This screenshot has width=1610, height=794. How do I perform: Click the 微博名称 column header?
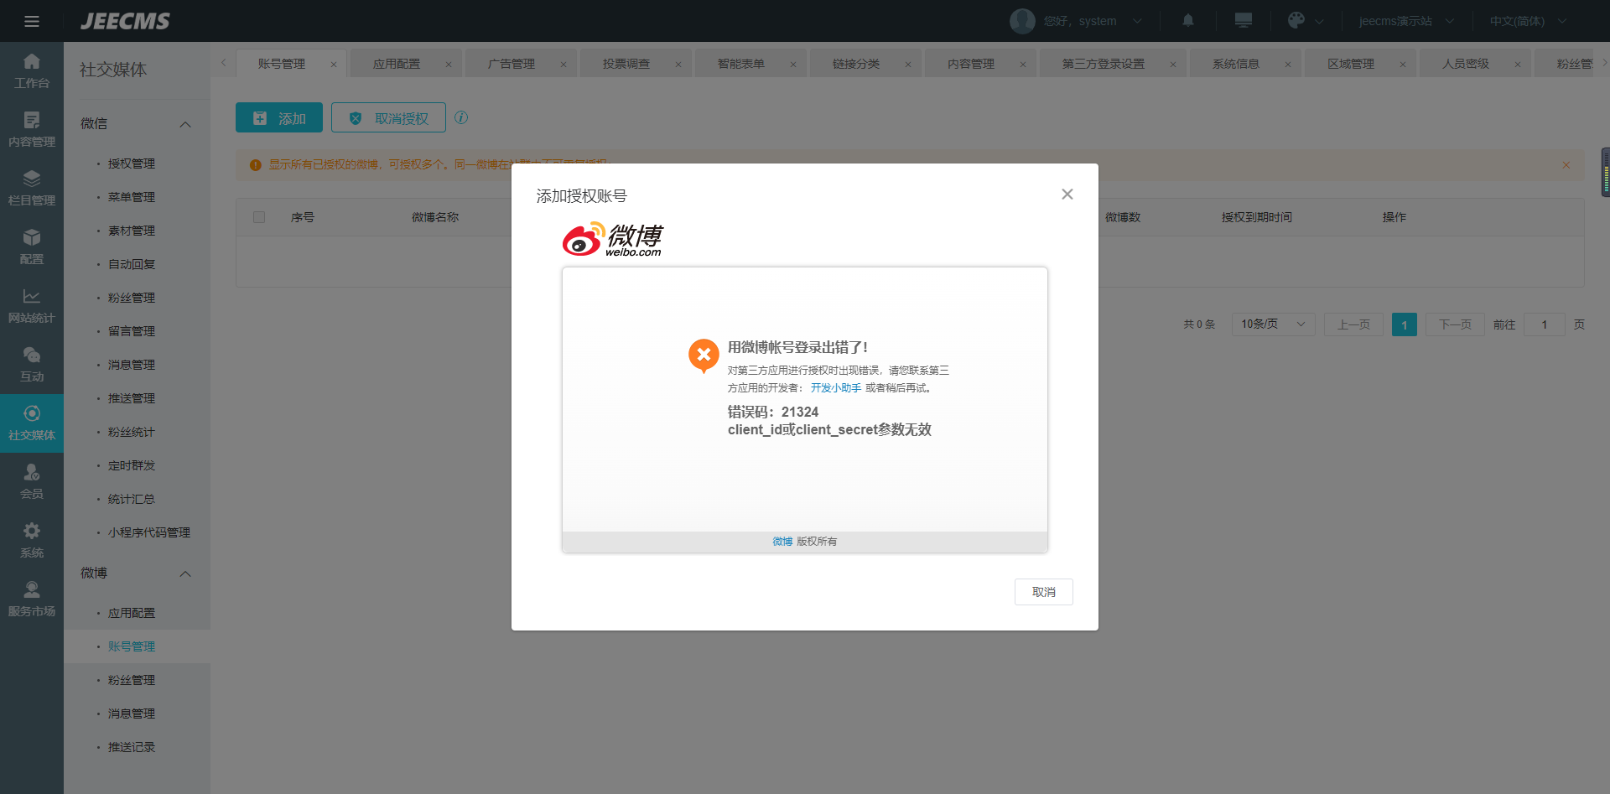point(434,217)
